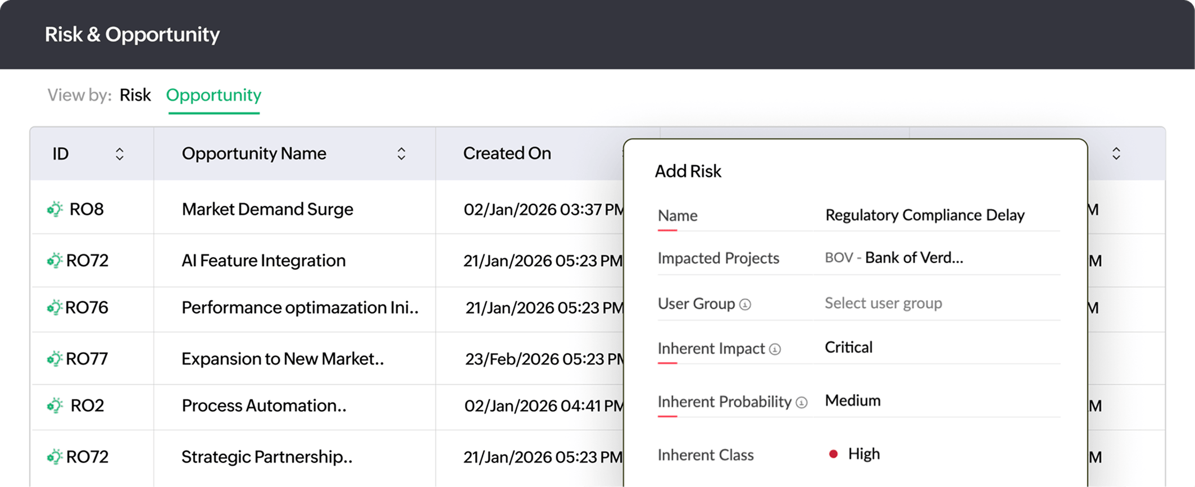
Task: Sort by the Opportunity Name column arrows
Action: [x=401, y=154]
